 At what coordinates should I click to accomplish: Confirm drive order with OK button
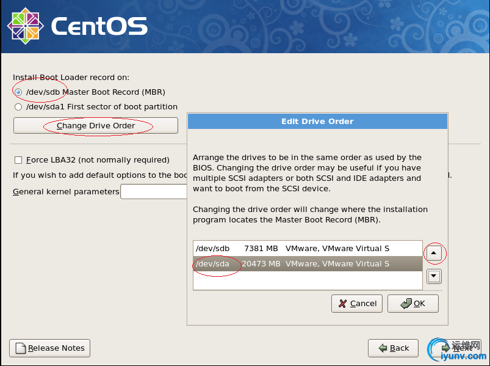[x=413, y=304]
